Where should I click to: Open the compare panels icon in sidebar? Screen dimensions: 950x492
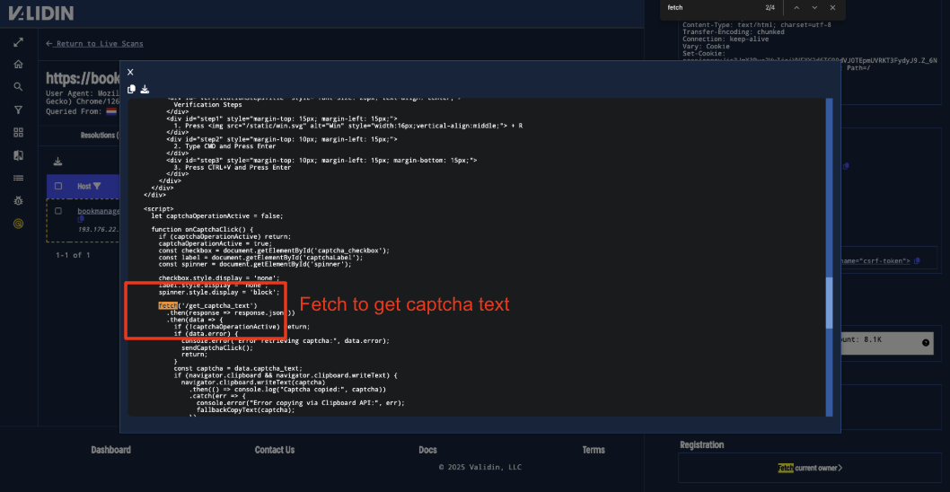(x=18, y=155)
